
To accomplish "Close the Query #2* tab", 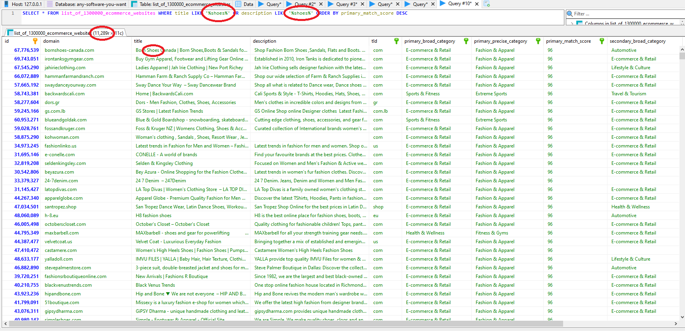I will pos(321,4).
